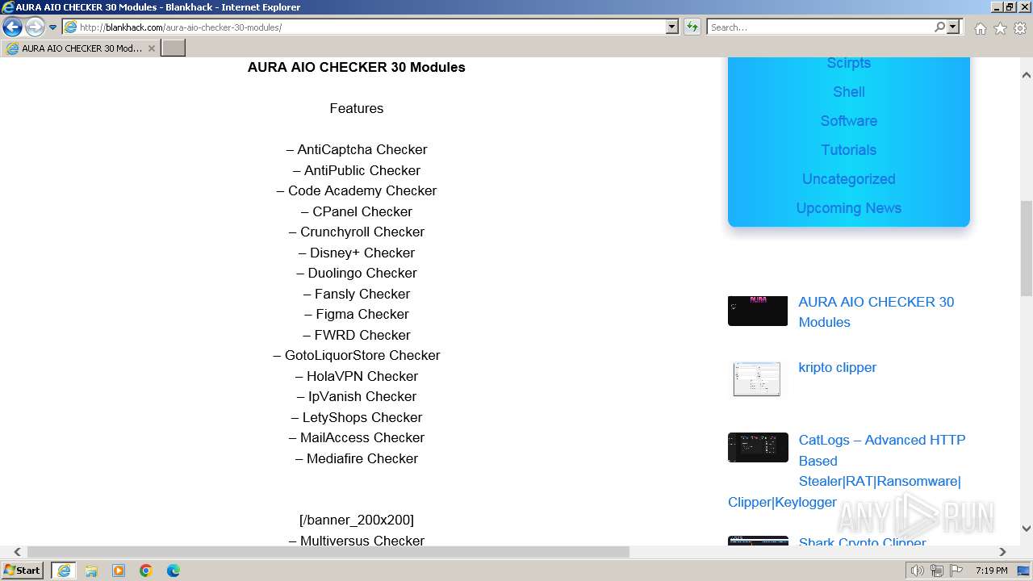This screenshot has width=1033, height=581.
Task: Close the AURA AIO CHECKER tab
Action: [x=151, y=48]
